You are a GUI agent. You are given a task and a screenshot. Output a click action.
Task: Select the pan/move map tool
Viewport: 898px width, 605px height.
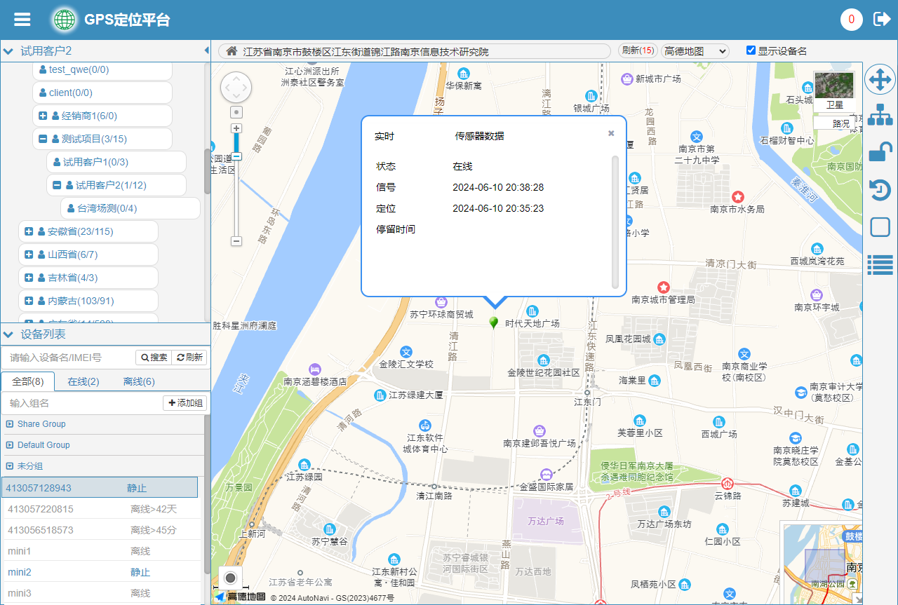click(x=880, y=80)
